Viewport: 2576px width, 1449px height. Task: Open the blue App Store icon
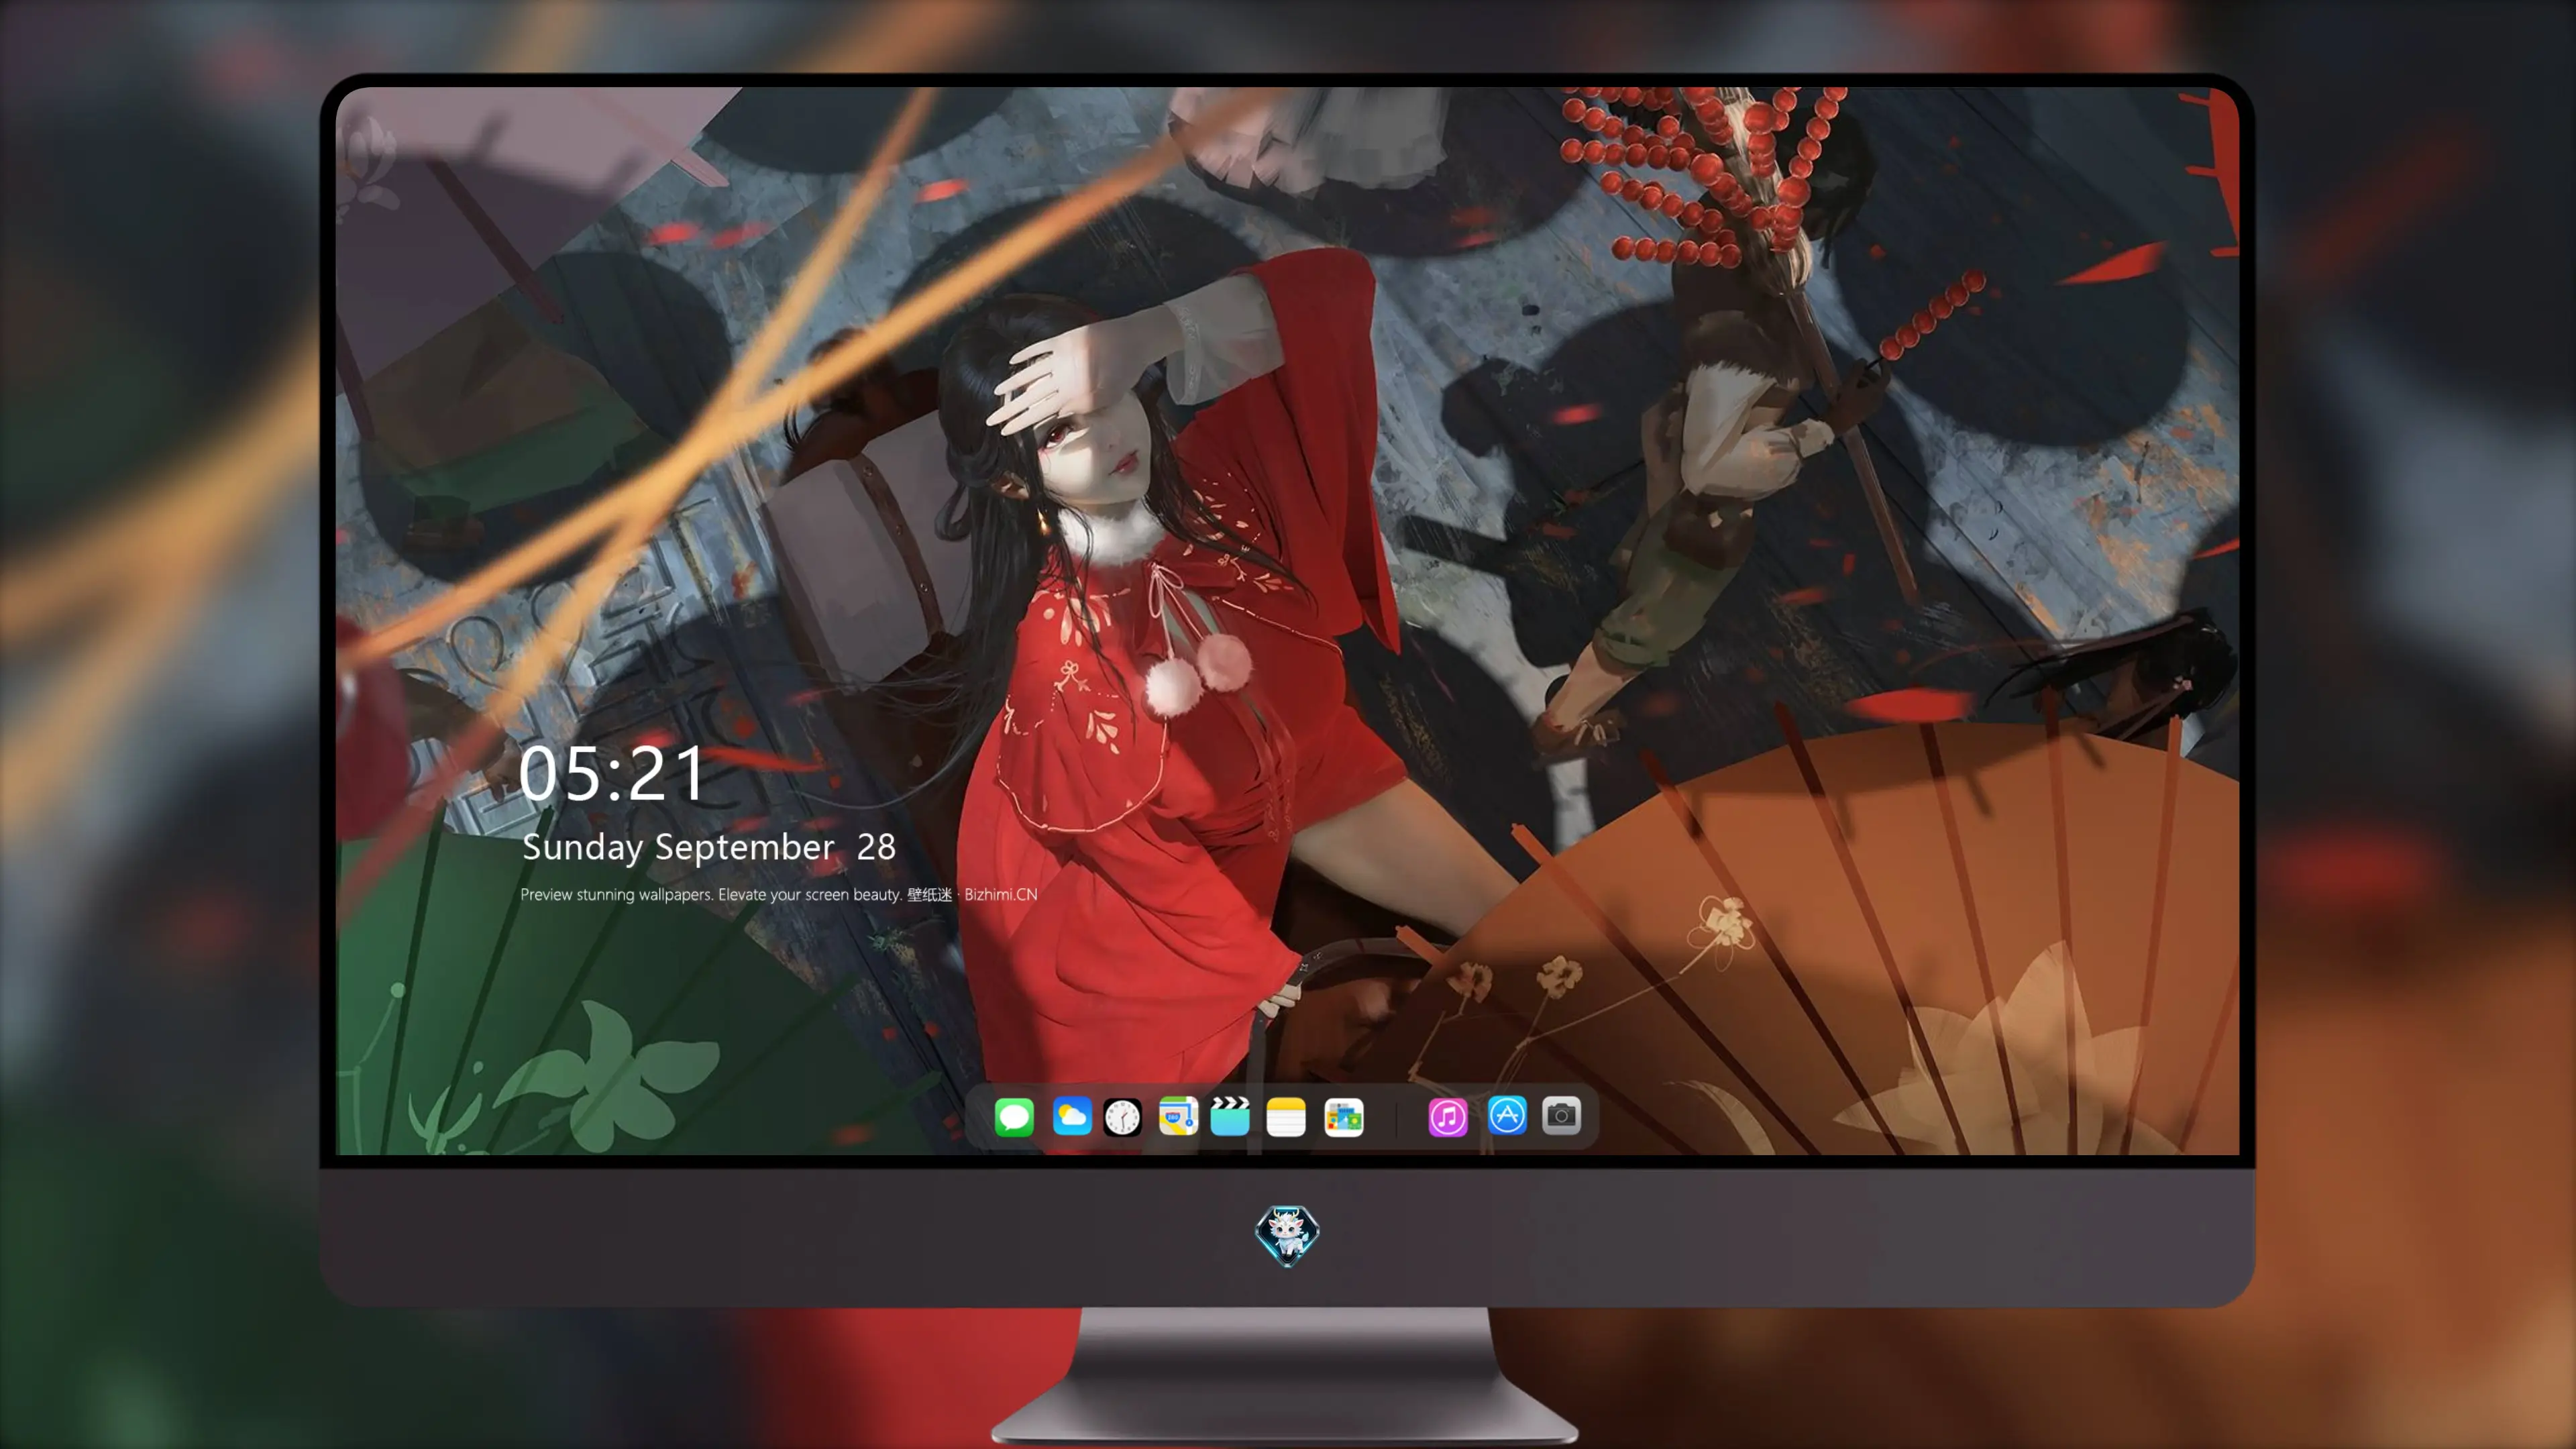1507,1115
